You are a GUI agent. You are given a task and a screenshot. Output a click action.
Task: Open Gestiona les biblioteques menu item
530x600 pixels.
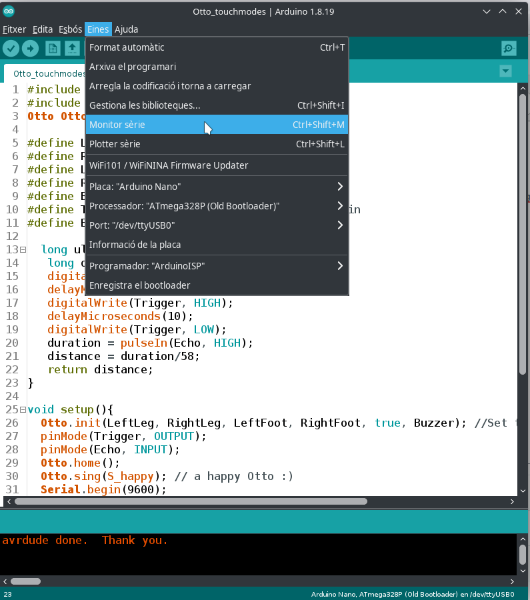tap(145, 105)
